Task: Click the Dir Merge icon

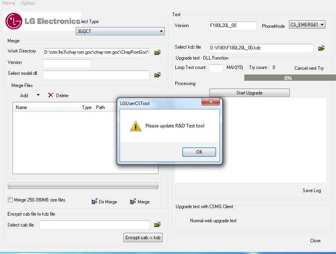Action: 94,201
